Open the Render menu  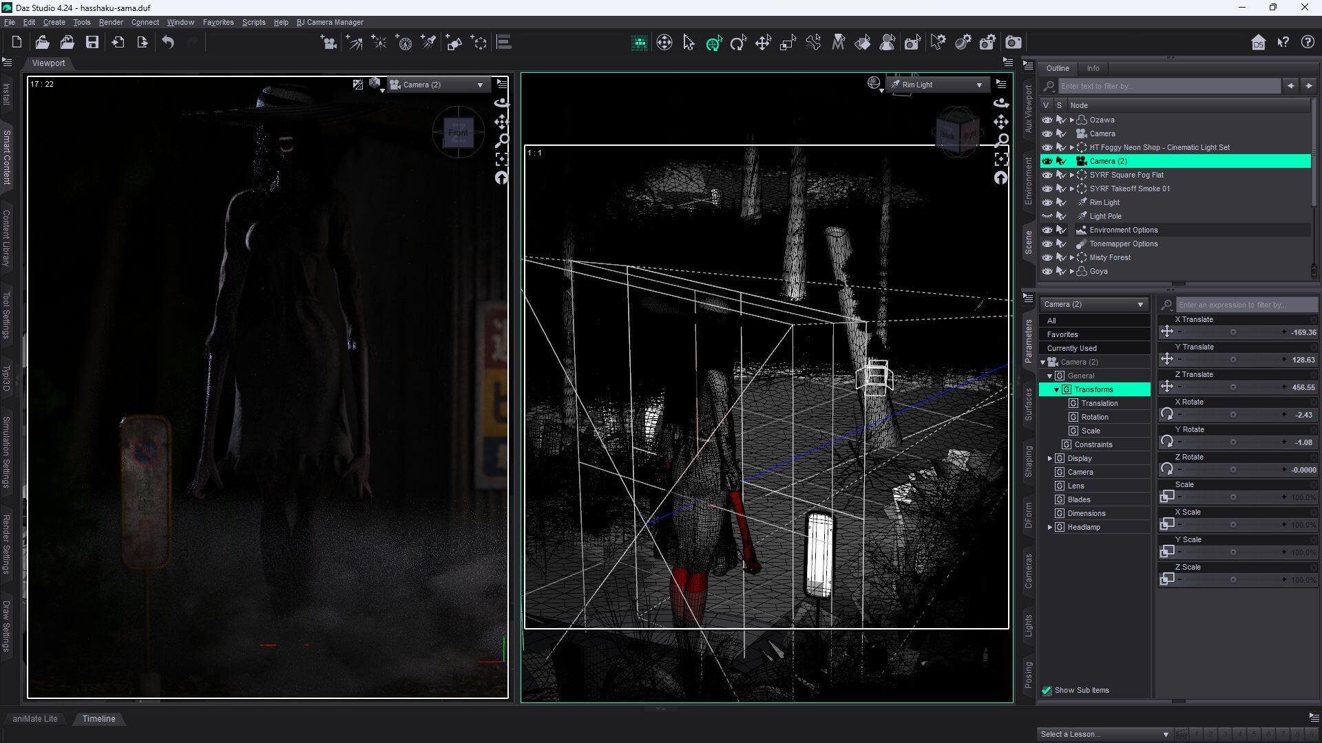(111, 22)
